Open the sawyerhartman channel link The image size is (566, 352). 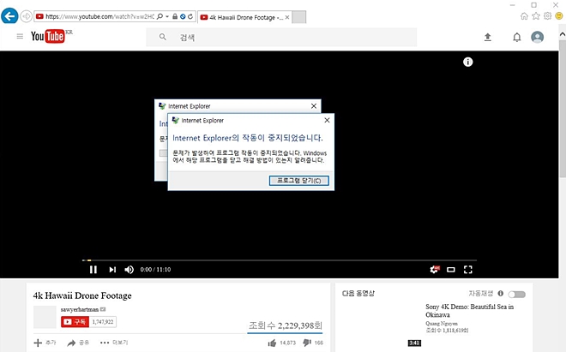(x=80, y=309)
